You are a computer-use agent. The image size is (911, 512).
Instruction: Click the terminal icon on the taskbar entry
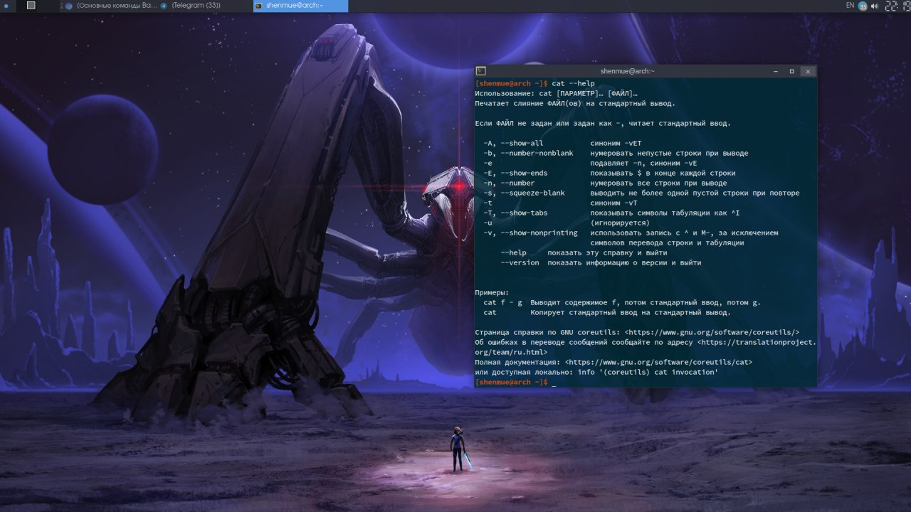[x=259, y=6]
